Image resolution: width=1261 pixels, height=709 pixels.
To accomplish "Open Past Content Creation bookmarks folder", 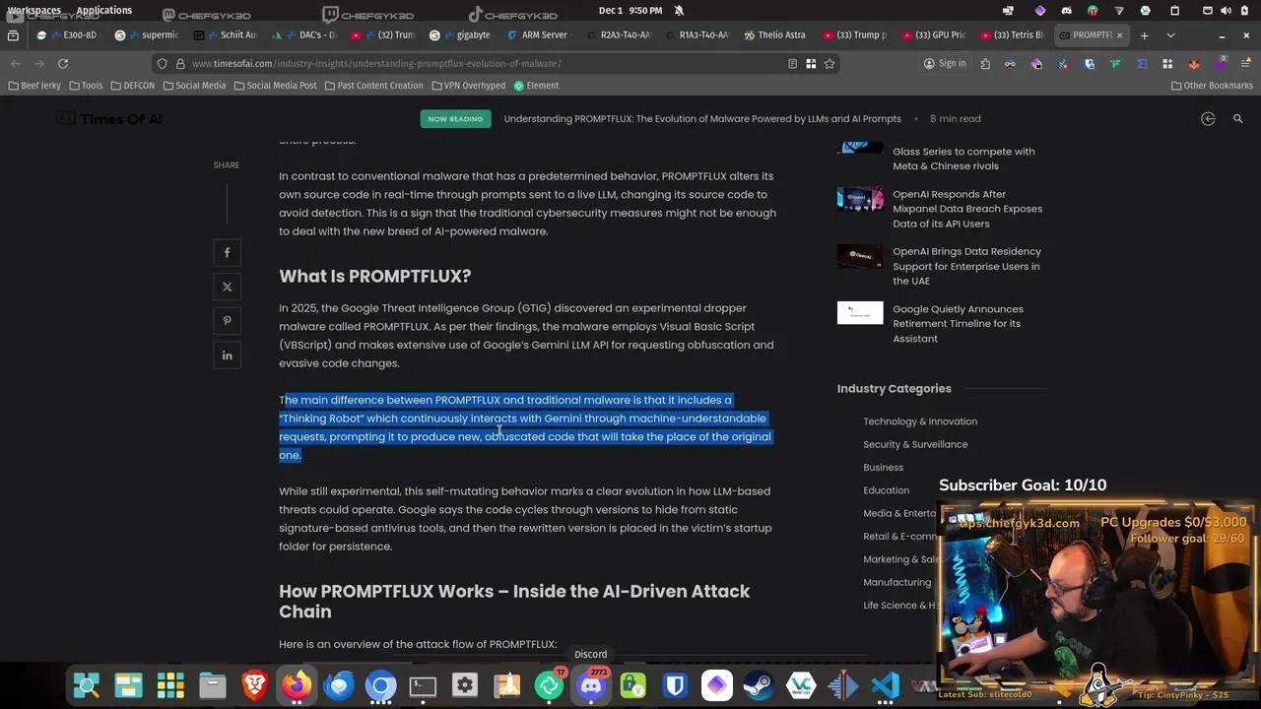I will [373, 86].
